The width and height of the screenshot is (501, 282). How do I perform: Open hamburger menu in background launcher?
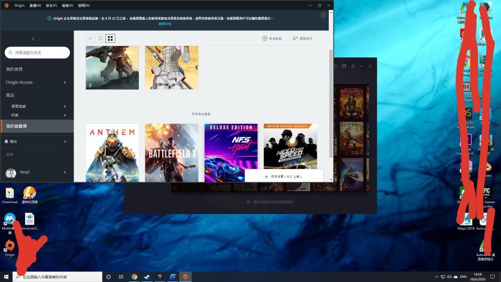(x=353, y=66)
